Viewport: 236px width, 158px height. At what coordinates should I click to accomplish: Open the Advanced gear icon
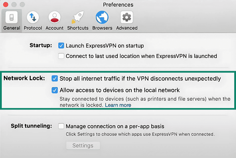pos(126,17)
